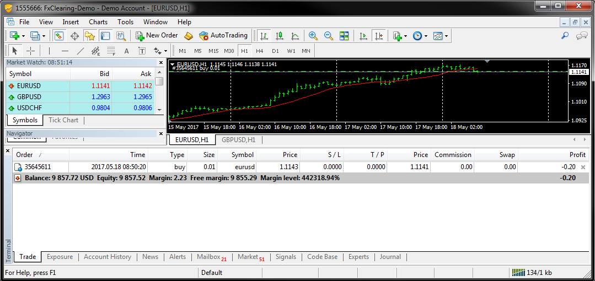Zoom out of the chart
This screenshot has height=281, width=595.
329,36
